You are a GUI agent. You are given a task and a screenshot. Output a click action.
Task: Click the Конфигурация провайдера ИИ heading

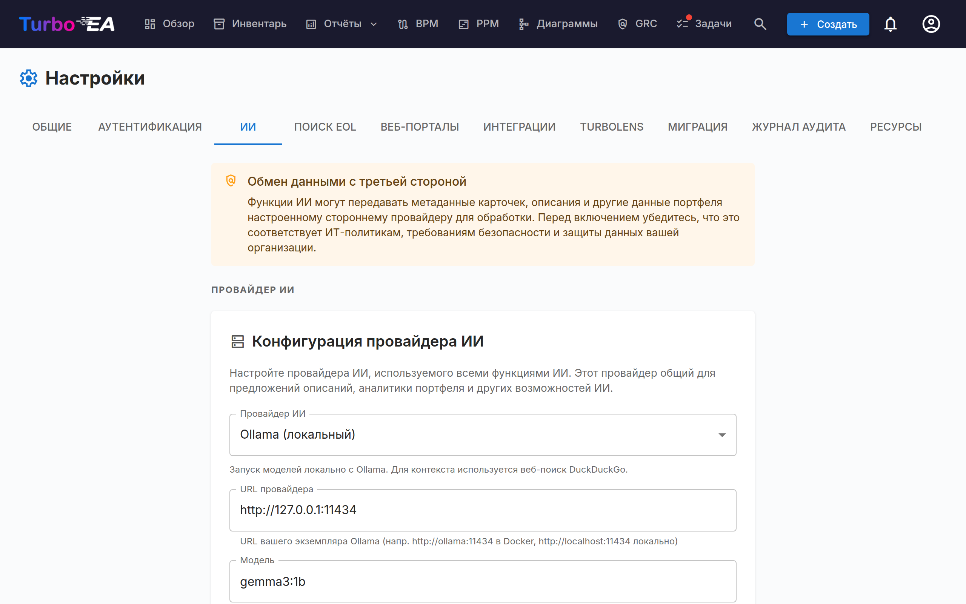pos(368,342)
